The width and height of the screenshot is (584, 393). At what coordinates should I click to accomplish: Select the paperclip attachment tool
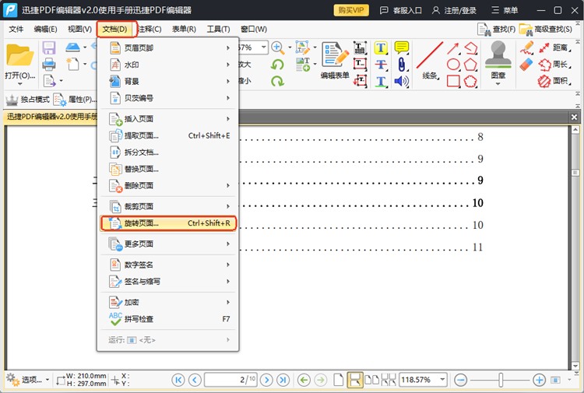402,65
